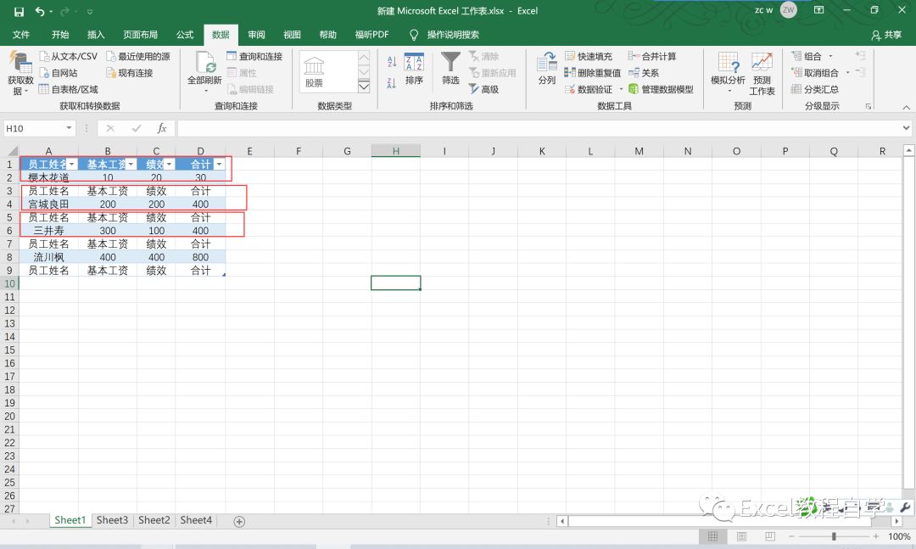
Task: Select Normal view button in status bar
Action: coord(713,536)
